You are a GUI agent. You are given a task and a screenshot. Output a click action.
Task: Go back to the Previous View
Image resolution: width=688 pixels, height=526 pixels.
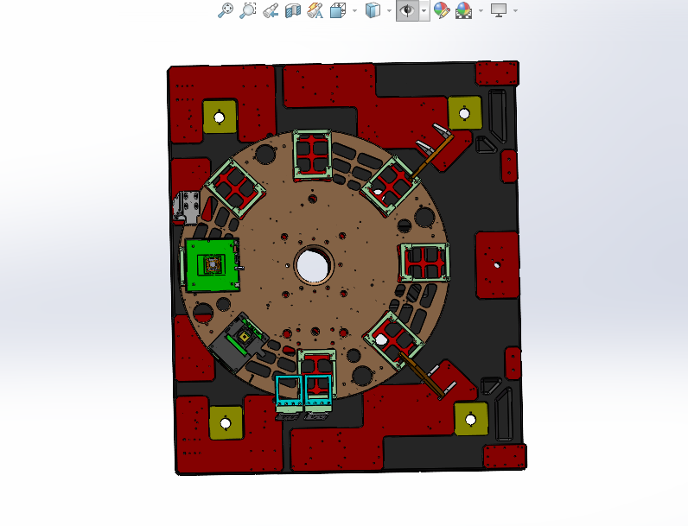271,10
